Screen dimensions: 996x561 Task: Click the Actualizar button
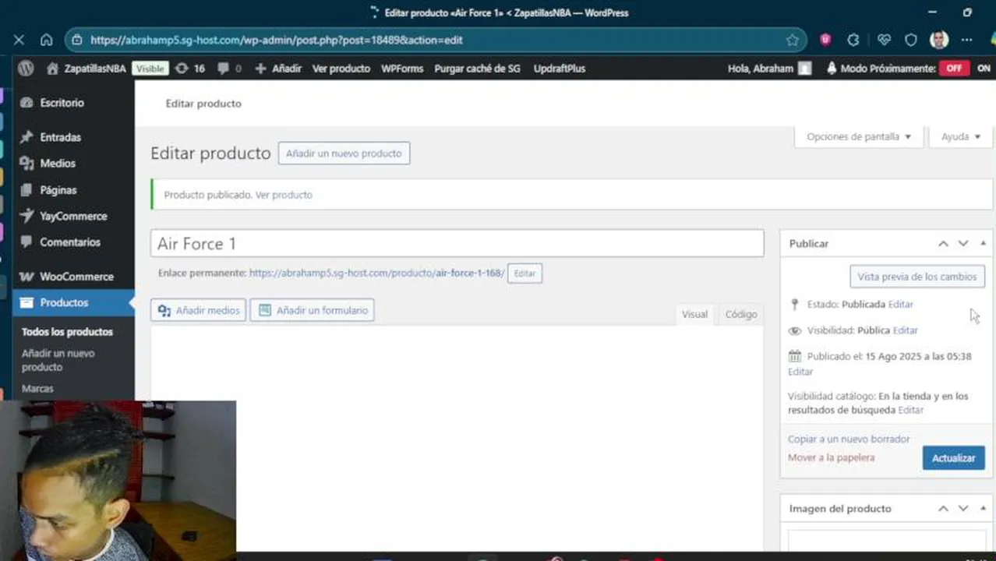click(953, 458)
